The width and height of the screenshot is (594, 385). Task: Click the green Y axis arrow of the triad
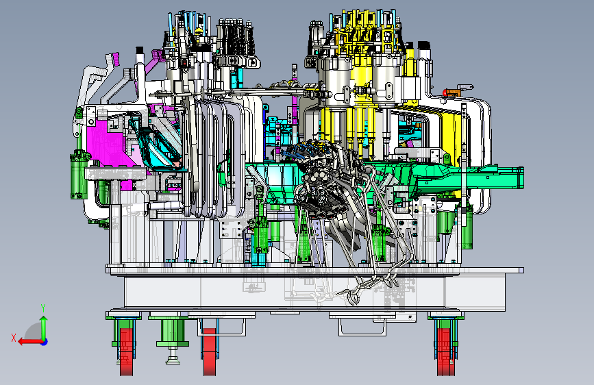click(x=44, y=327)
